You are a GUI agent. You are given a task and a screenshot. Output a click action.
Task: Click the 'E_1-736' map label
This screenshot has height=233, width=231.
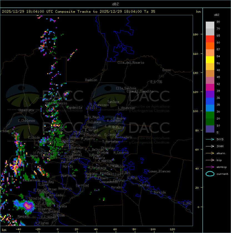156,82
